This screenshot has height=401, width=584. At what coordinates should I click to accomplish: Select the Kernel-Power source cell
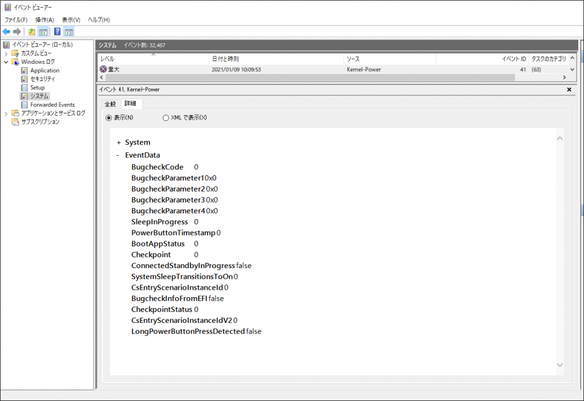point(364,70)
